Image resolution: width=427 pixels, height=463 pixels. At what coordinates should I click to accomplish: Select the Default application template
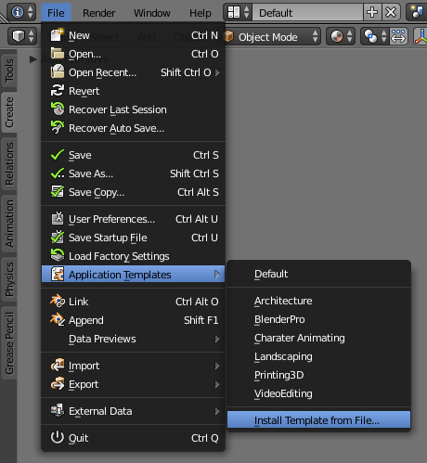pyautogui.click(x=319, y=274)
